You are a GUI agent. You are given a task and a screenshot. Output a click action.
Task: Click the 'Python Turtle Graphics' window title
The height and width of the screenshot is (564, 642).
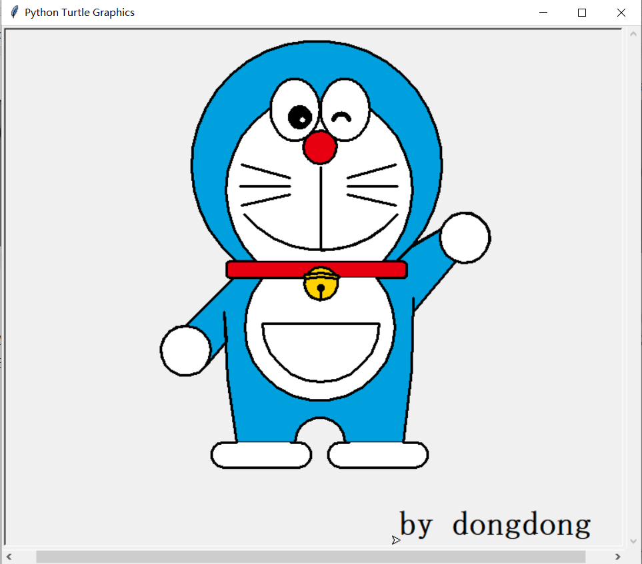point(79,12)
